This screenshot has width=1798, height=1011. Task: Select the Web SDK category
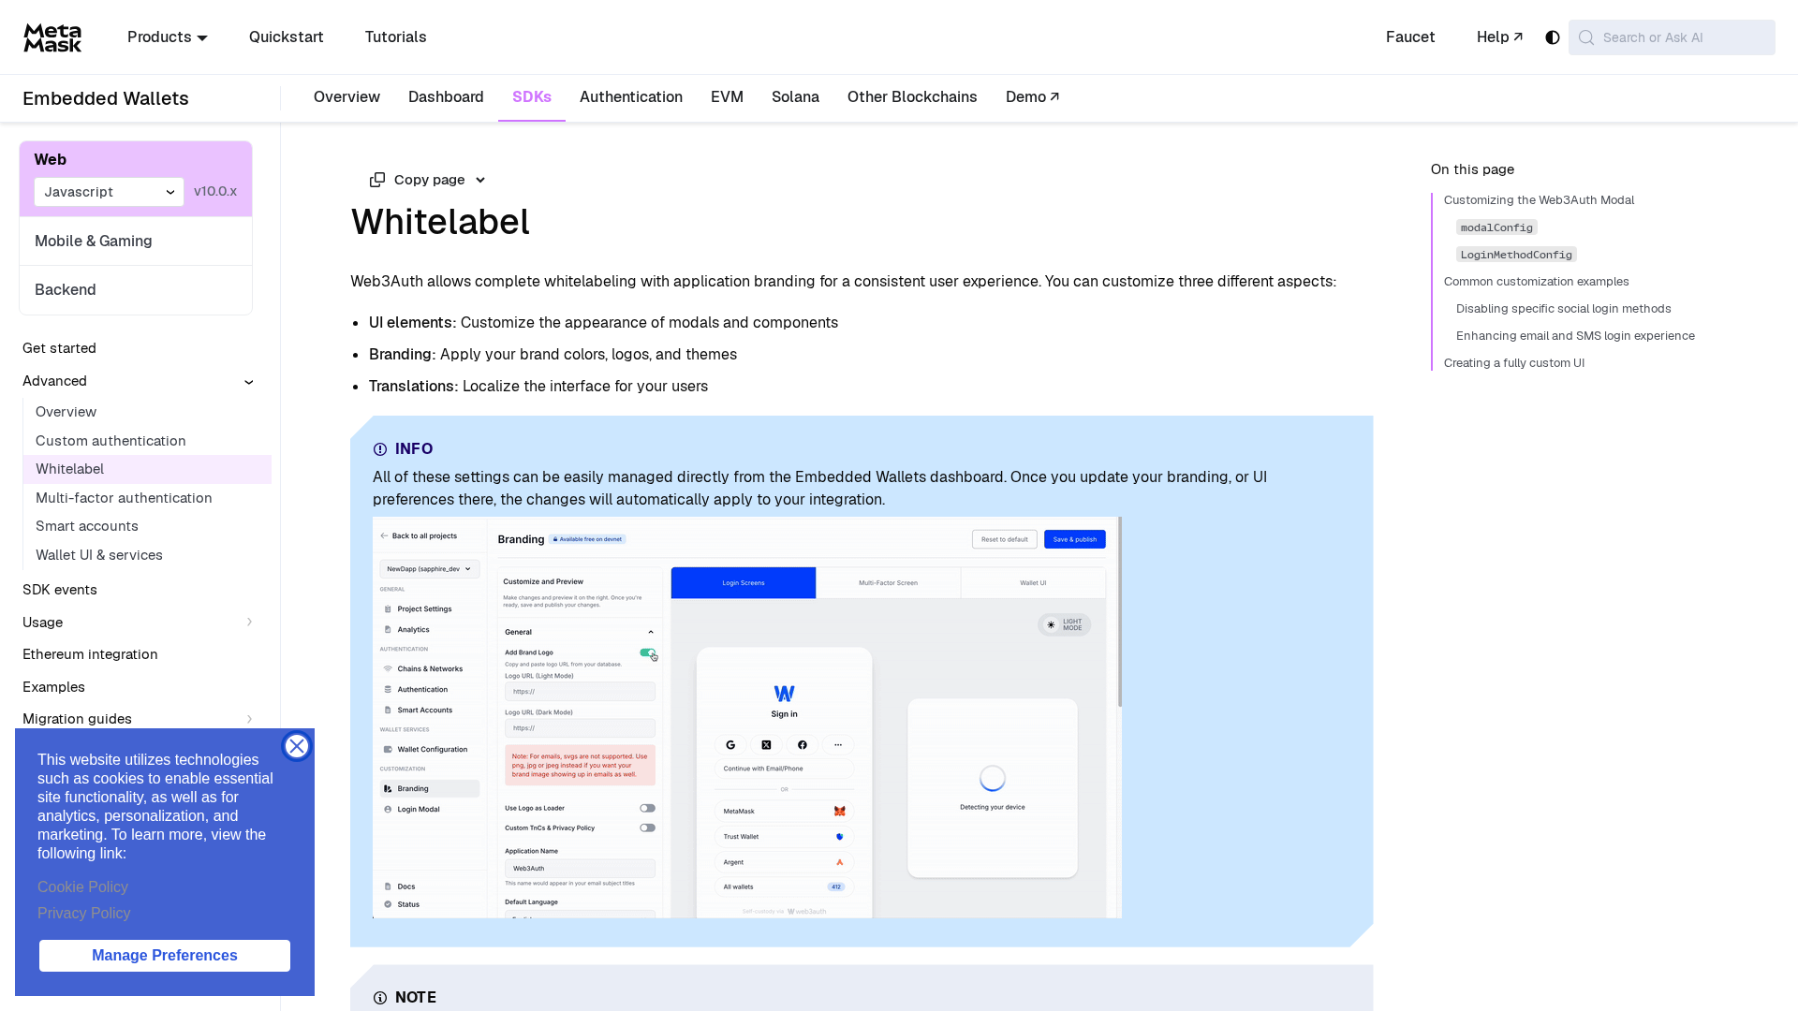tap(51, 160)
